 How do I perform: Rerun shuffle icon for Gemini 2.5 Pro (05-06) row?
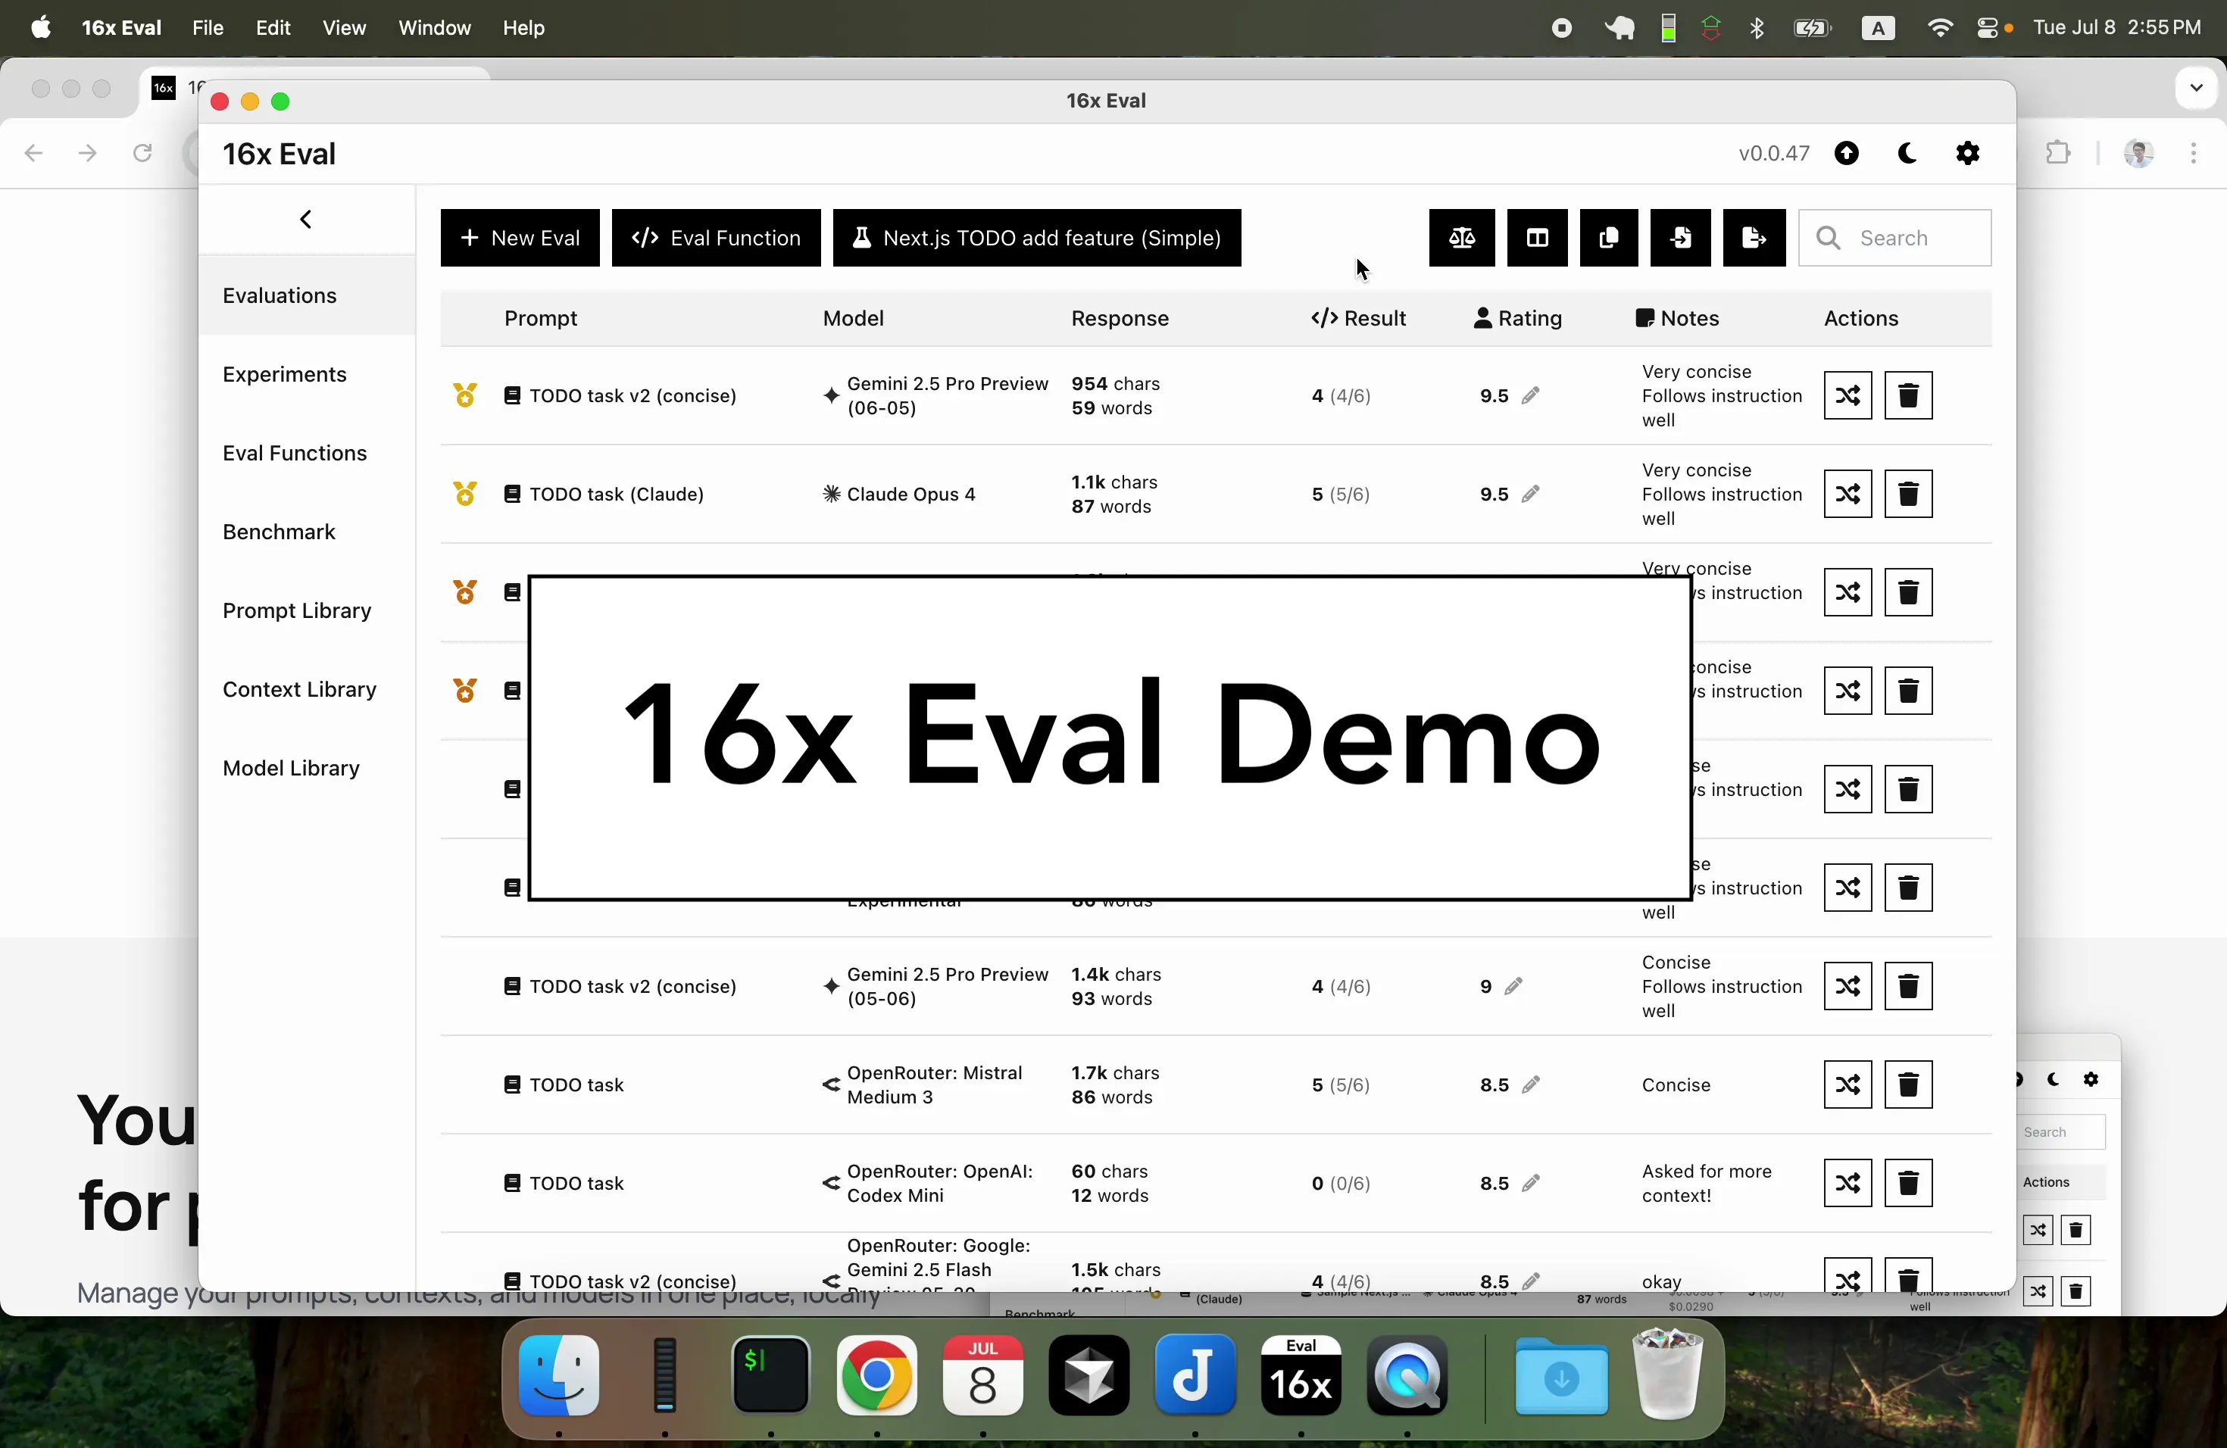click(1848, 987)
